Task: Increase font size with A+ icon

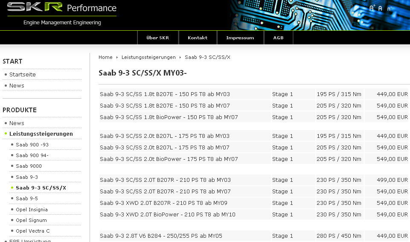Action: [x=372, y=8]
